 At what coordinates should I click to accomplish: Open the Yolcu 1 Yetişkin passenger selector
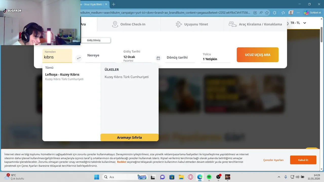click(x=216, y=57)
